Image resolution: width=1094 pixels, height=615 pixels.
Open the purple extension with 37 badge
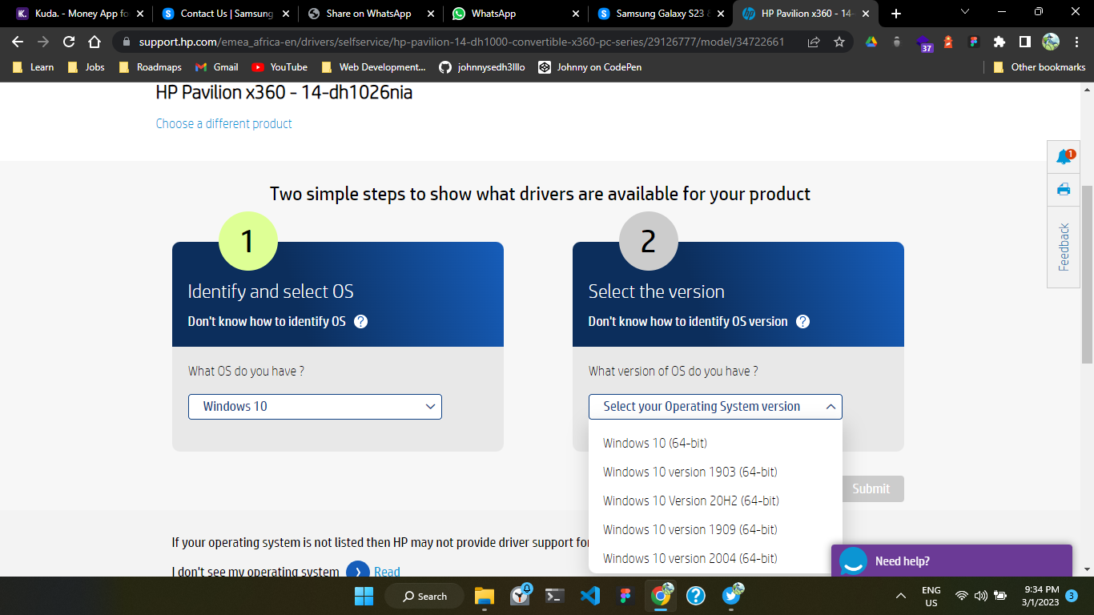(923, 43)
